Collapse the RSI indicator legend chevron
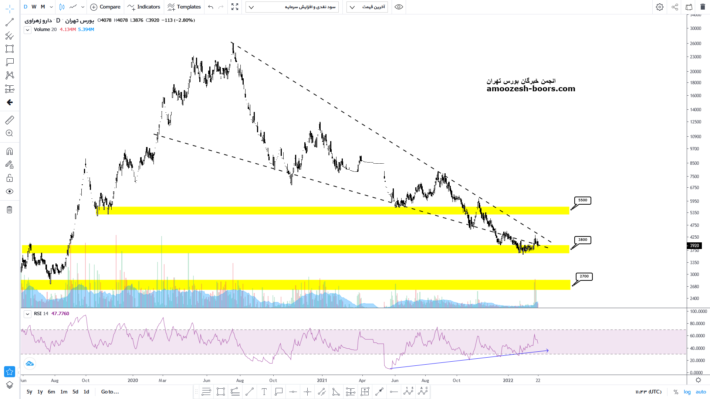Screen dimensions: 710x399 pyautogui.click(x=27, y=314)
